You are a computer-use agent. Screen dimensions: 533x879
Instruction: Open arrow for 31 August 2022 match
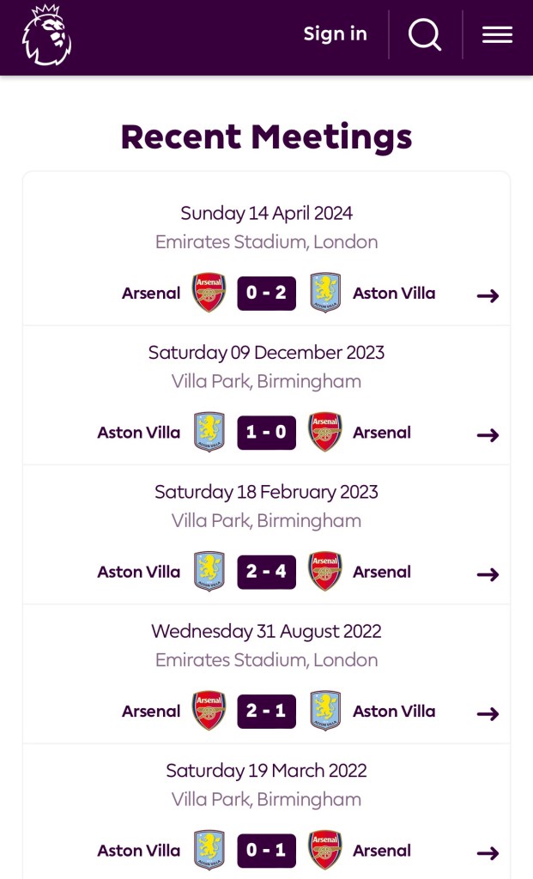pos(488,713)
